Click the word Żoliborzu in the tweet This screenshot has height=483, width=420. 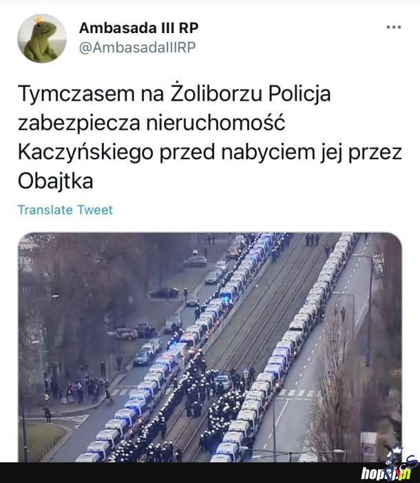pos(216,93)
